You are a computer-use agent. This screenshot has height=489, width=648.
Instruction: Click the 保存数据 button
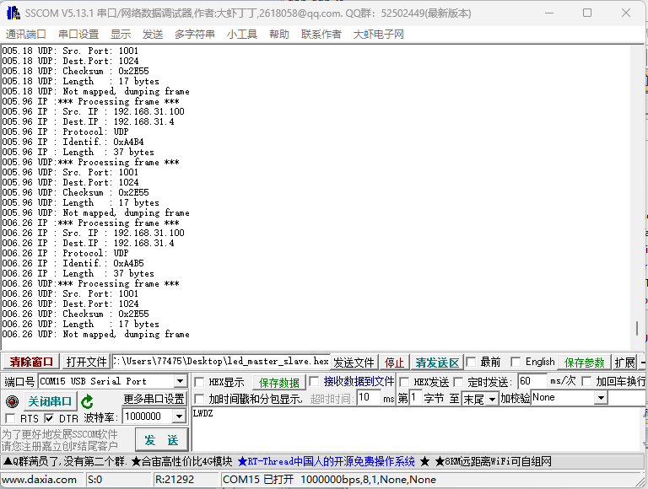(x=279, y=383)
